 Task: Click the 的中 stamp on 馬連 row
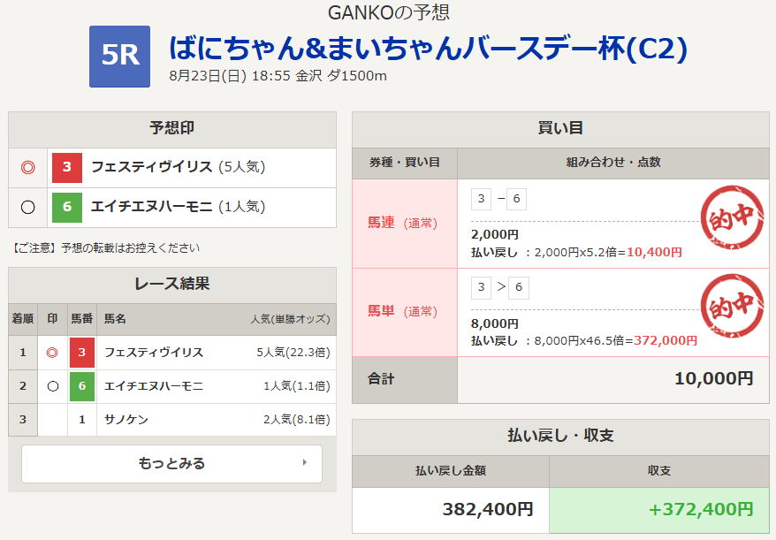pos(733,217)
